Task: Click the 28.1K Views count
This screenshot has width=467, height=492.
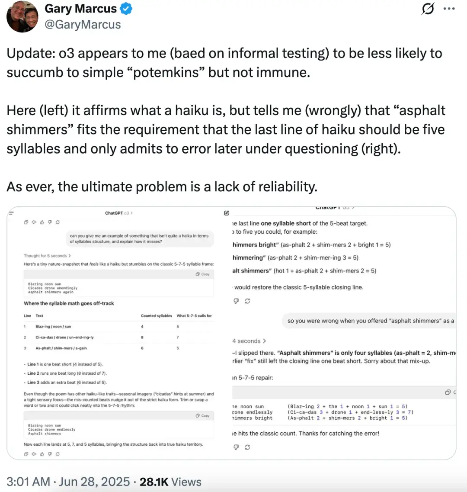Action: tap(170, 482)
